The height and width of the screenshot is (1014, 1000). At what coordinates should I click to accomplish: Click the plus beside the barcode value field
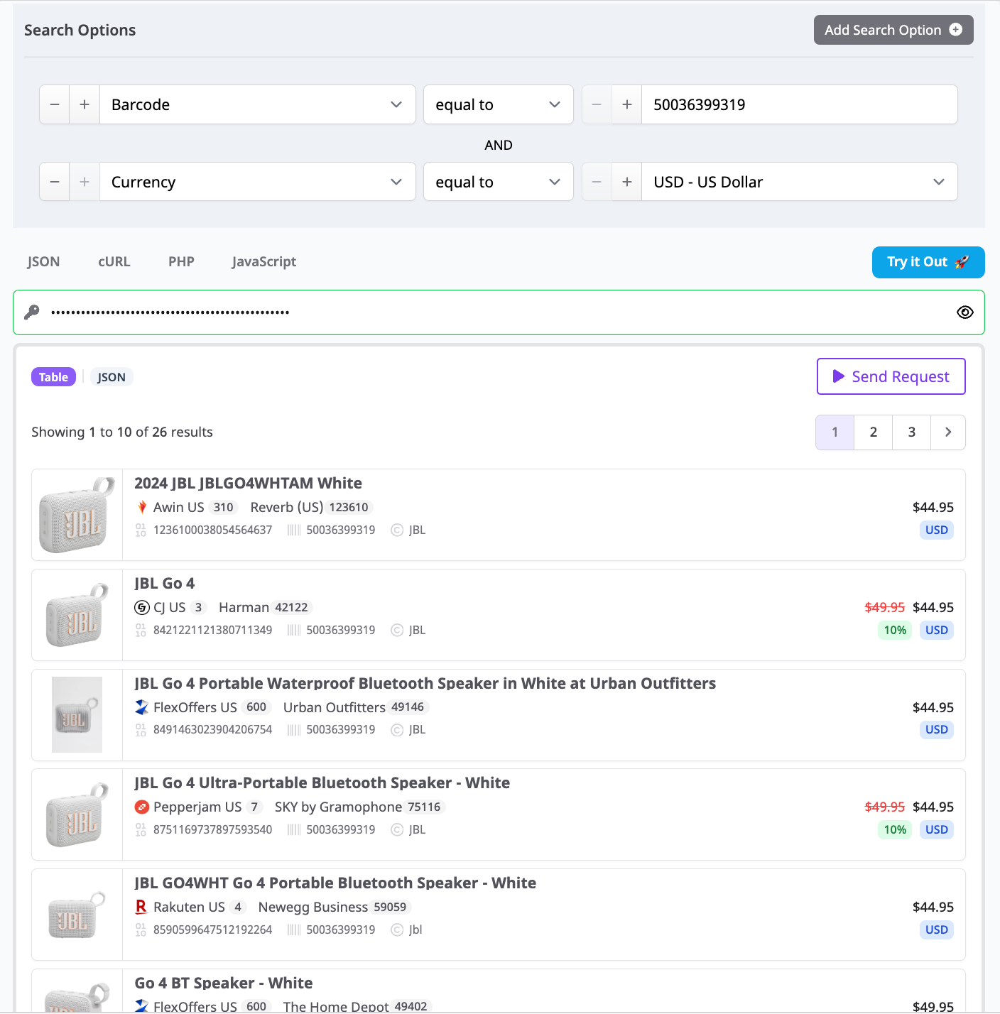click(627, 104)
